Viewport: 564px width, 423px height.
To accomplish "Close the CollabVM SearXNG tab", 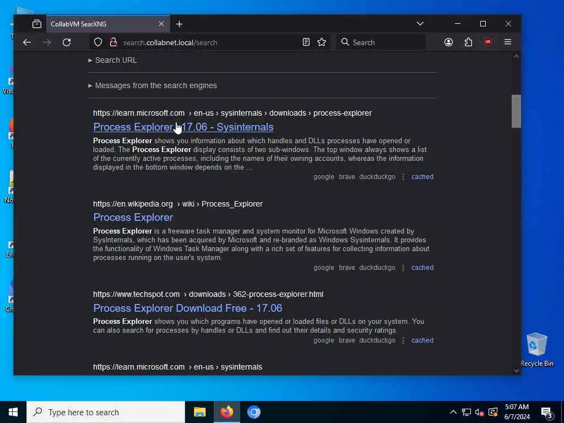I will [x=161, y=24].
